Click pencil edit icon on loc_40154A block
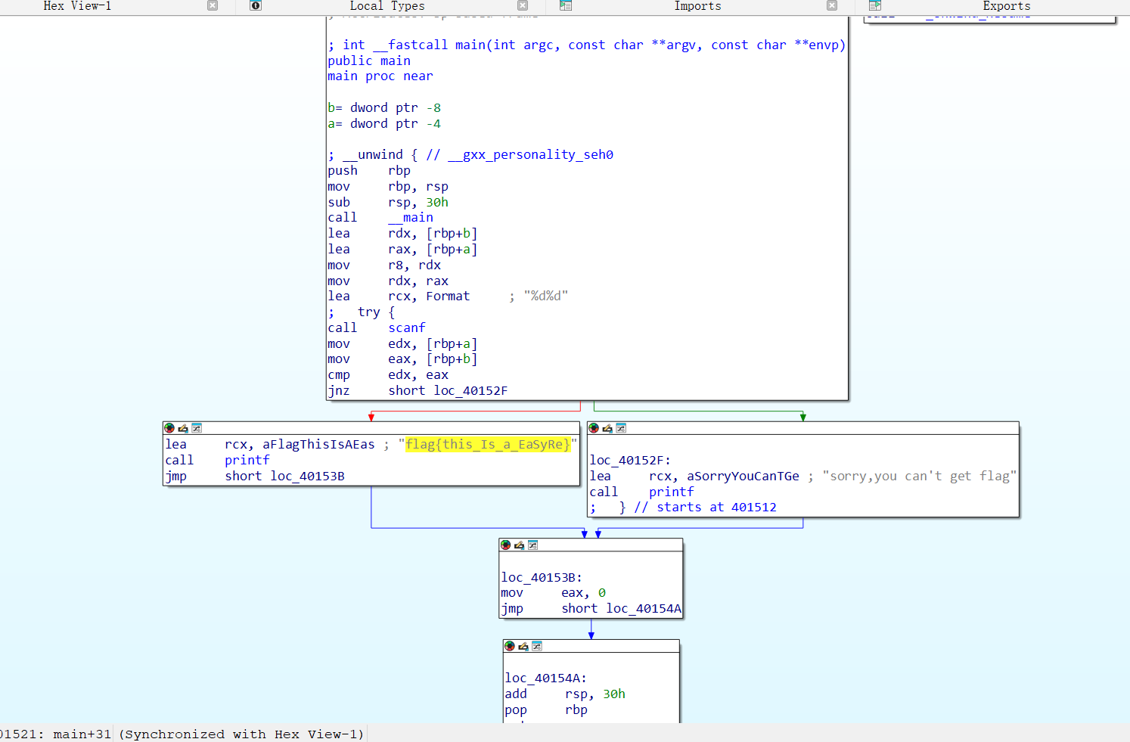The width and height of the screenshot is (1130, 742). pyautogui.click(x=523, y=646)
